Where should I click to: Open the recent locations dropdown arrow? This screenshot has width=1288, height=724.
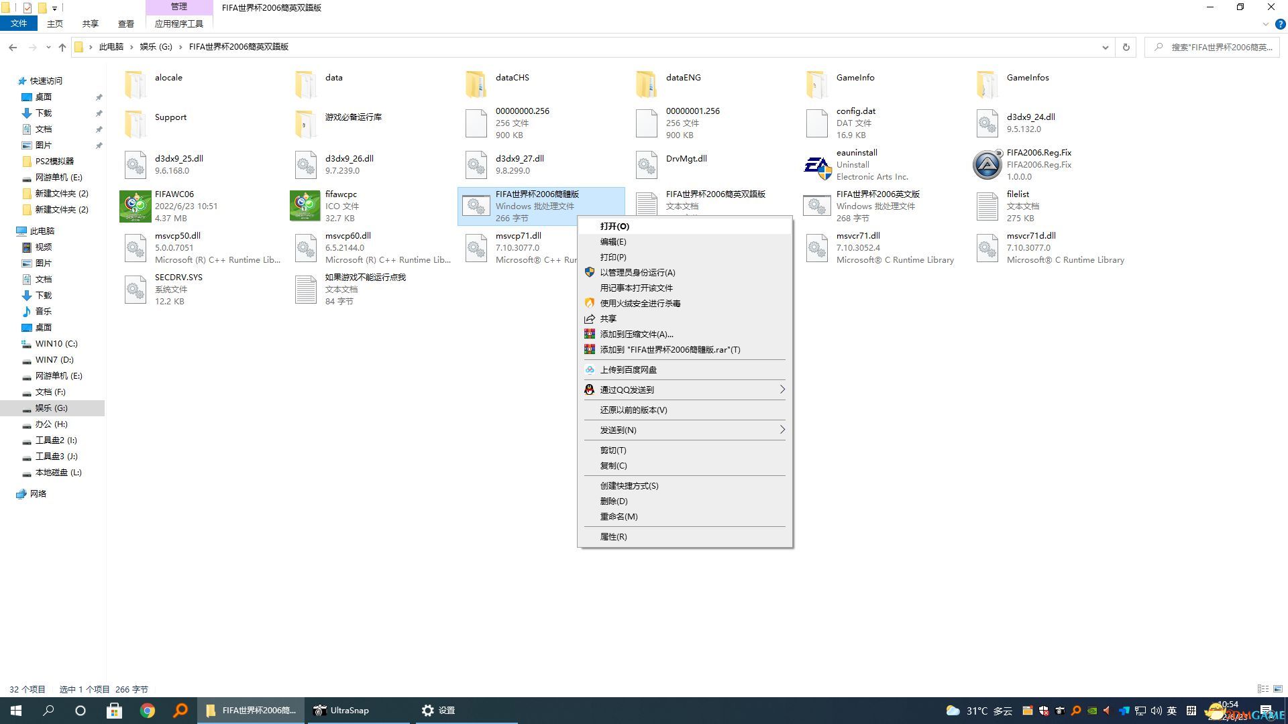48,47
